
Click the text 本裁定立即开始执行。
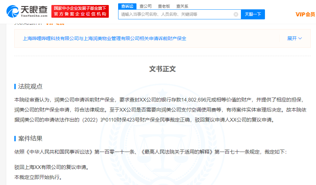pos(39,177)
